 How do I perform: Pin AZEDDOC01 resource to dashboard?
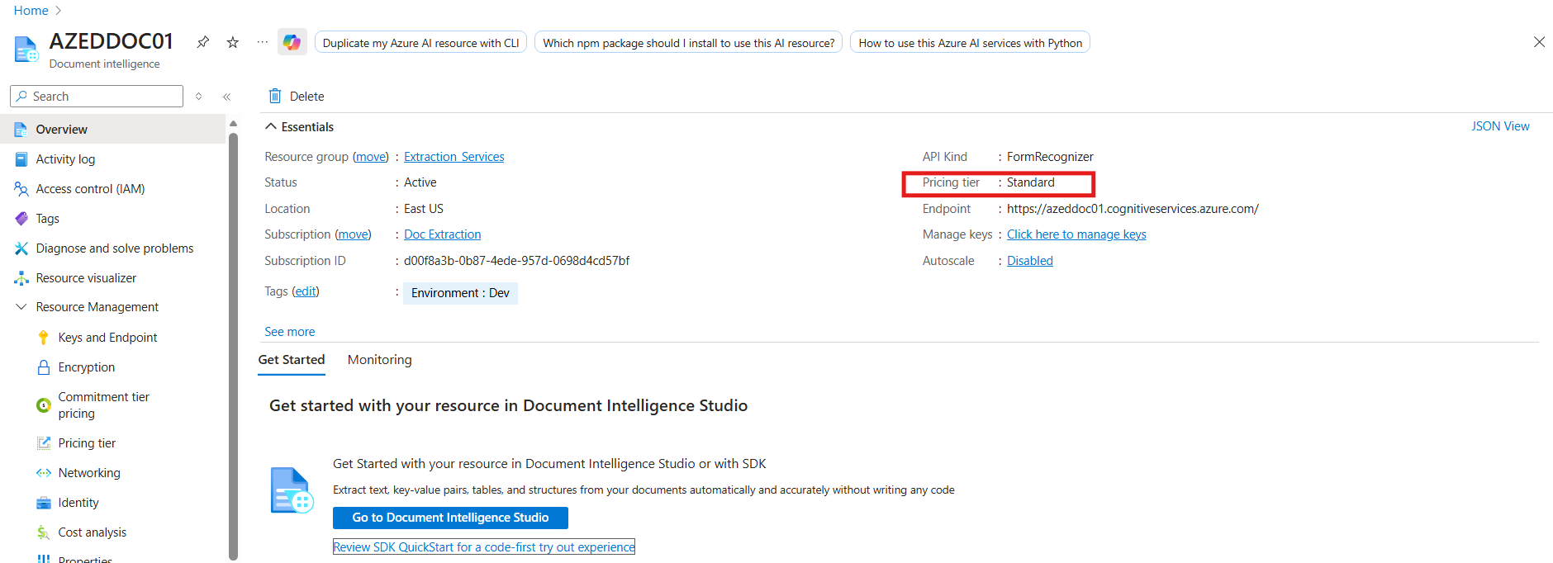tap(202, 42)
